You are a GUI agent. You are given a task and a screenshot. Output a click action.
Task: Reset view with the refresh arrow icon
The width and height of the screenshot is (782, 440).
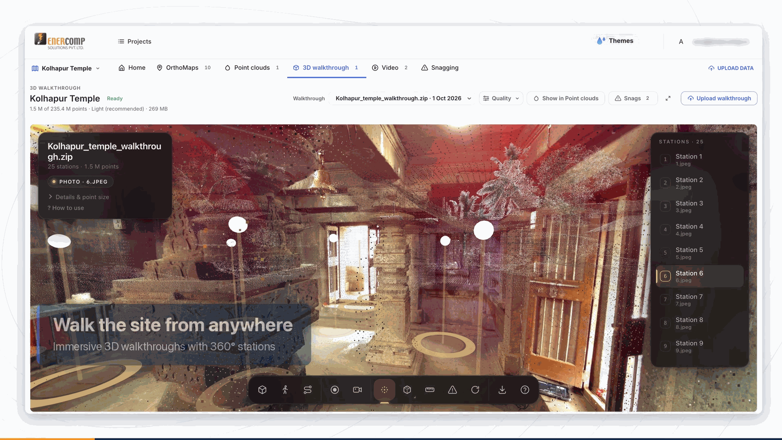(475, 390)
